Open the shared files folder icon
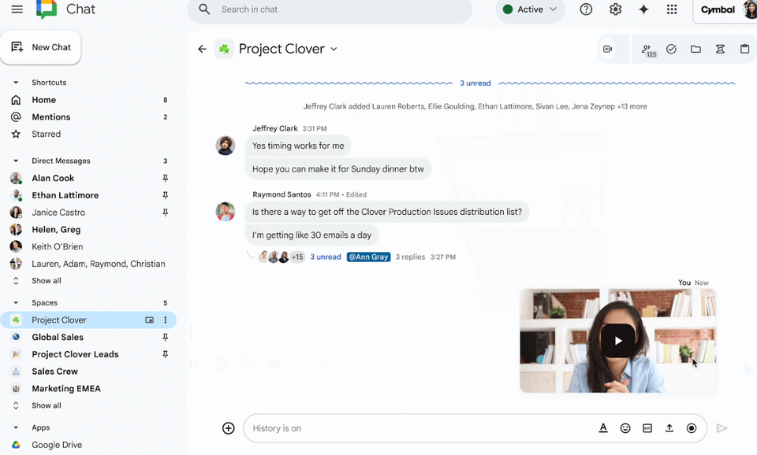This screenshot has width=757, height=455. tap(695, 49)
